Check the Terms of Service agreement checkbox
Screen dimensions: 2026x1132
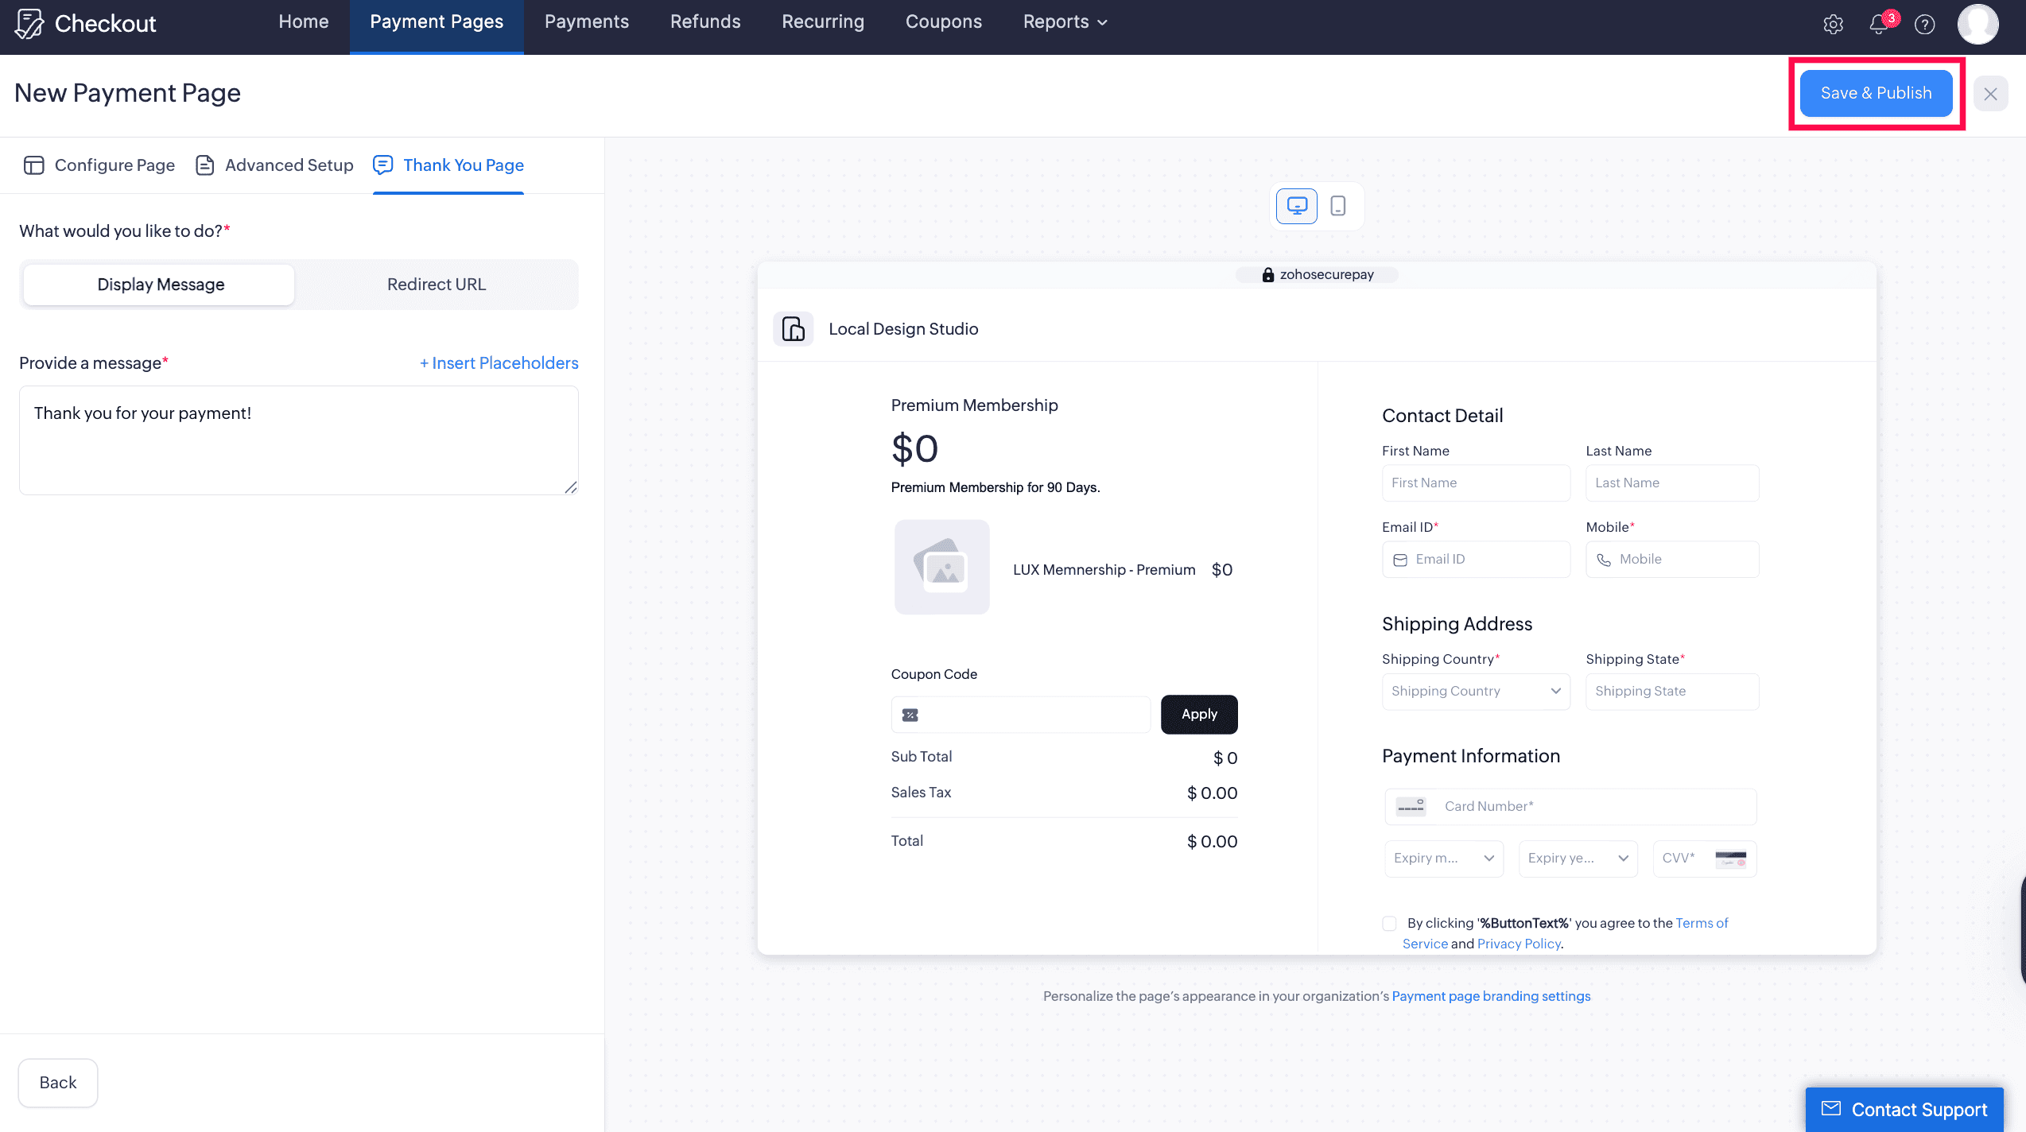pos(1389,923)
